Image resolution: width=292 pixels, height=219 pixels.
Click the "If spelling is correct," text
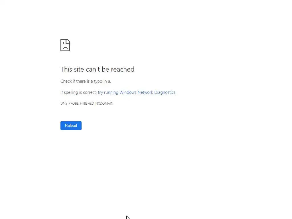tap(79, 92)
